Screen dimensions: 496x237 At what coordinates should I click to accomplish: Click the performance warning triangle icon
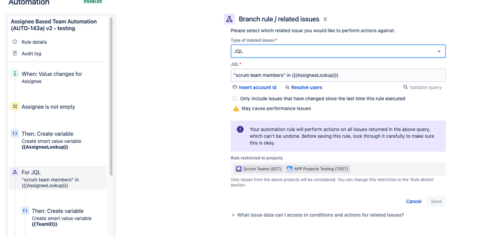236,109
